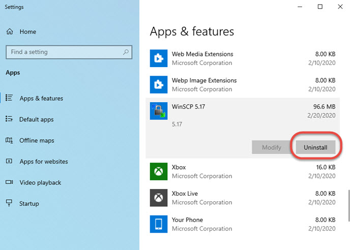Open Startup settings

coord(29,204)
